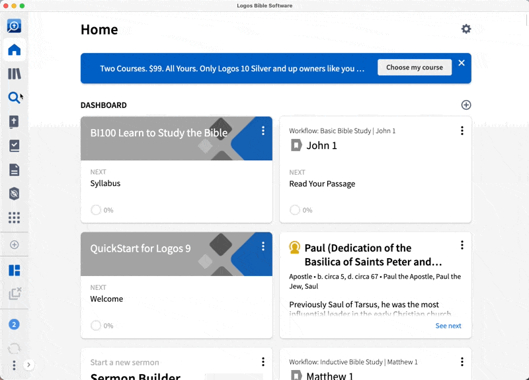
Task: Open options menu on Sermon Builder card
Action: click(263, 362)
